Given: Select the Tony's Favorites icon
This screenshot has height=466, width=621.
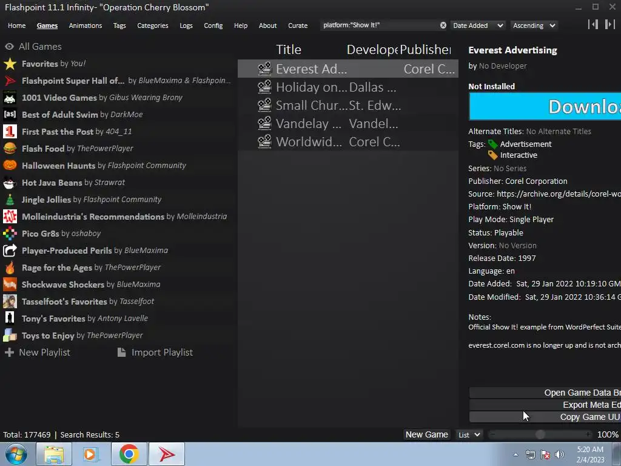Looking at the screenshot, I should point(10,319).
